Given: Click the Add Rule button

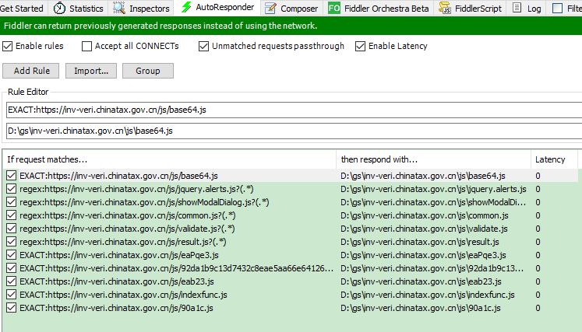Looking at the screenshot, I should tap(31, 71).
